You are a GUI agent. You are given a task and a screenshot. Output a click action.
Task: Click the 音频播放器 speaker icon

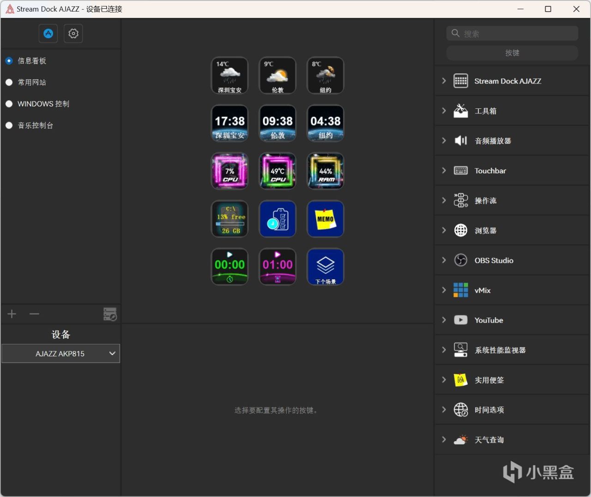(x=461, y=141)
